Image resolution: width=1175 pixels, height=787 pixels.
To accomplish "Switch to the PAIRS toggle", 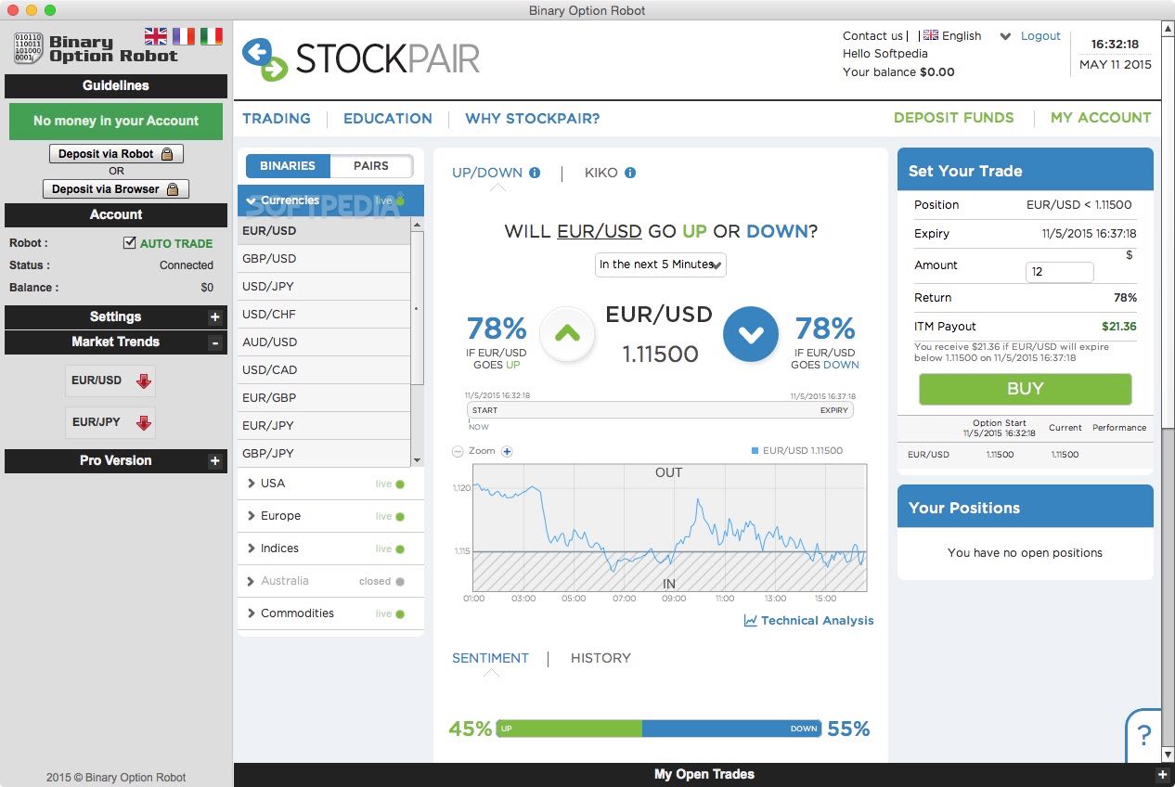I will point(371,166).
